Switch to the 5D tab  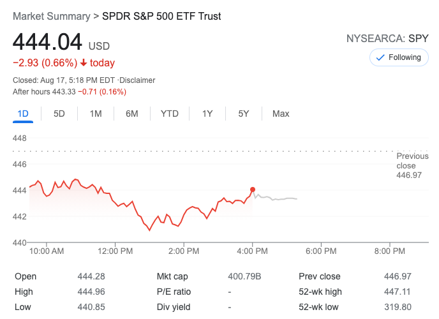click(59, 114)
